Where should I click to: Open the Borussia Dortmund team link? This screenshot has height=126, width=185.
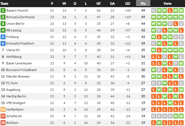tap(20, 17)
